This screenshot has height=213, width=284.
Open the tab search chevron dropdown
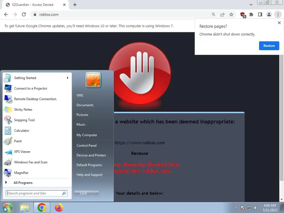pos(251,5)
